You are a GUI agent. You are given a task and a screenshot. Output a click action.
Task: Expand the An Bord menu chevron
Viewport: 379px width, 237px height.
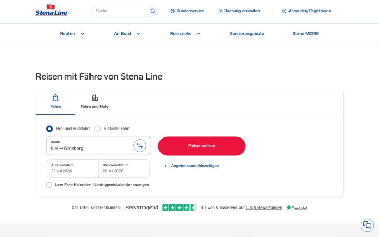[x=138, y=34]
